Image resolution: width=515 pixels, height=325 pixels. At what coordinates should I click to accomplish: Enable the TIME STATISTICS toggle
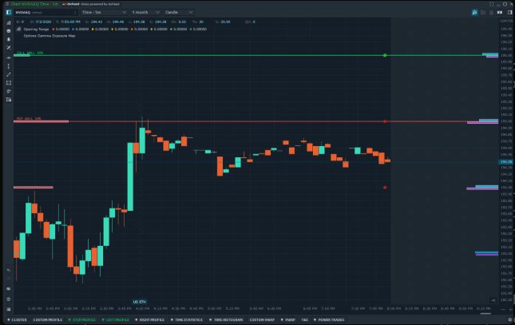187,319
